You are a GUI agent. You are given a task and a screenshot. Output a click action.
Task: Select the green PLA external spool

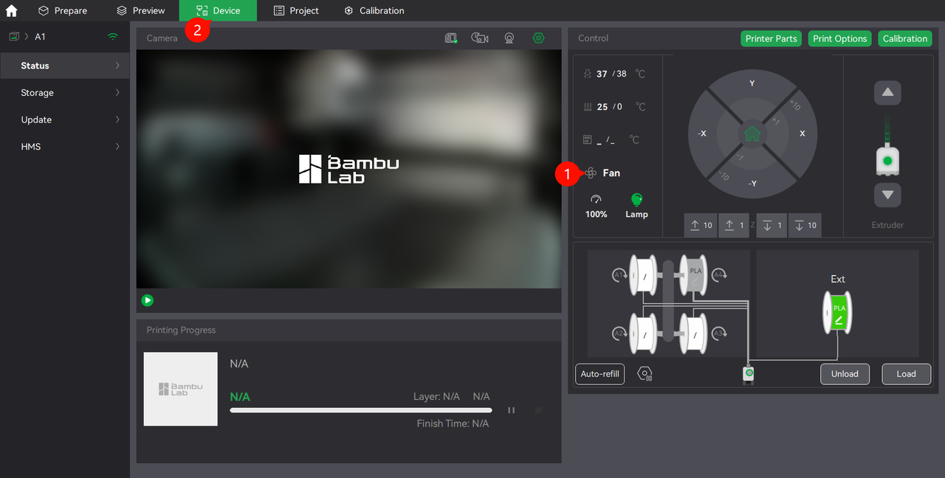click(x=838, y=311)
